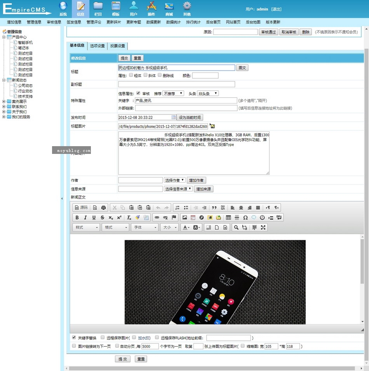Open the 插件 (Plugins) top icon
This screenshot has height=371, width=369.
tap(151, 9)
